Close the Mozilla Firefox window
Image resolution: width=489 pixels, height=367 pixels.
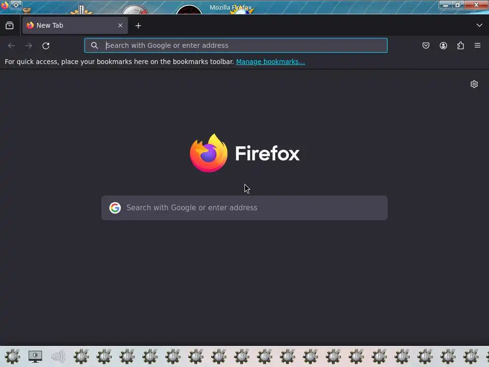[476, 5]
